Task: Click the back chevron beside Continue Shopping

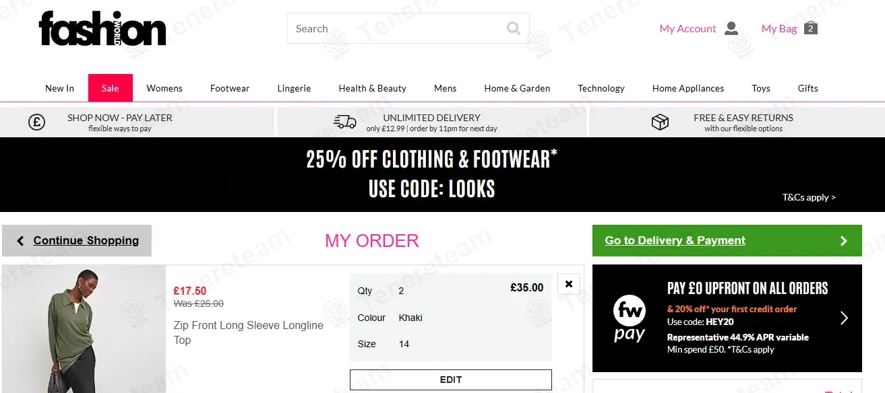Action: 20,241
